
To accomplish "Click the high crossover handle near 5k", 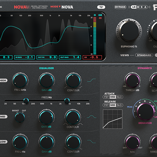I will 67,101.
